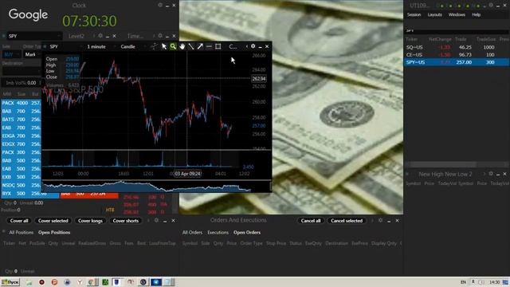Screen dimensions: 510x287
Task: Click the Google logo
Action: click(x=29, y=14)
